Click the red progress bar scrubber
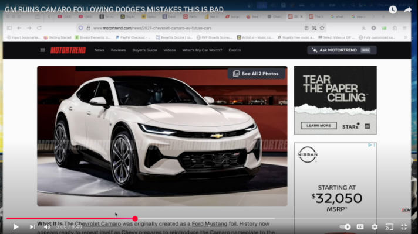The height and width of the screenshot is (234, 418). [x=135, y=219]
